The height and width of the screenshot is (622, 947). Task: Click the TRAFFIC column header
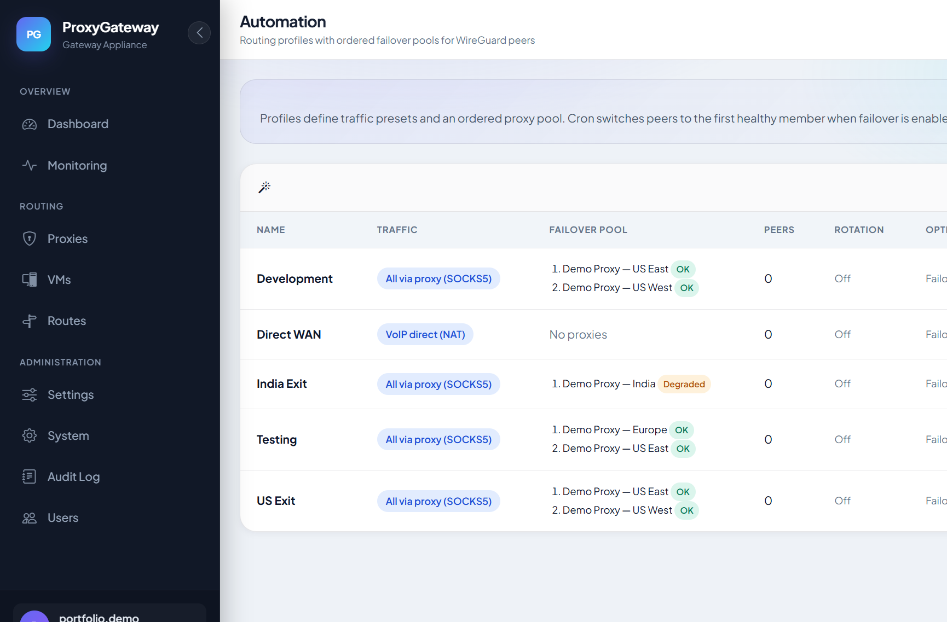(397, 230)
